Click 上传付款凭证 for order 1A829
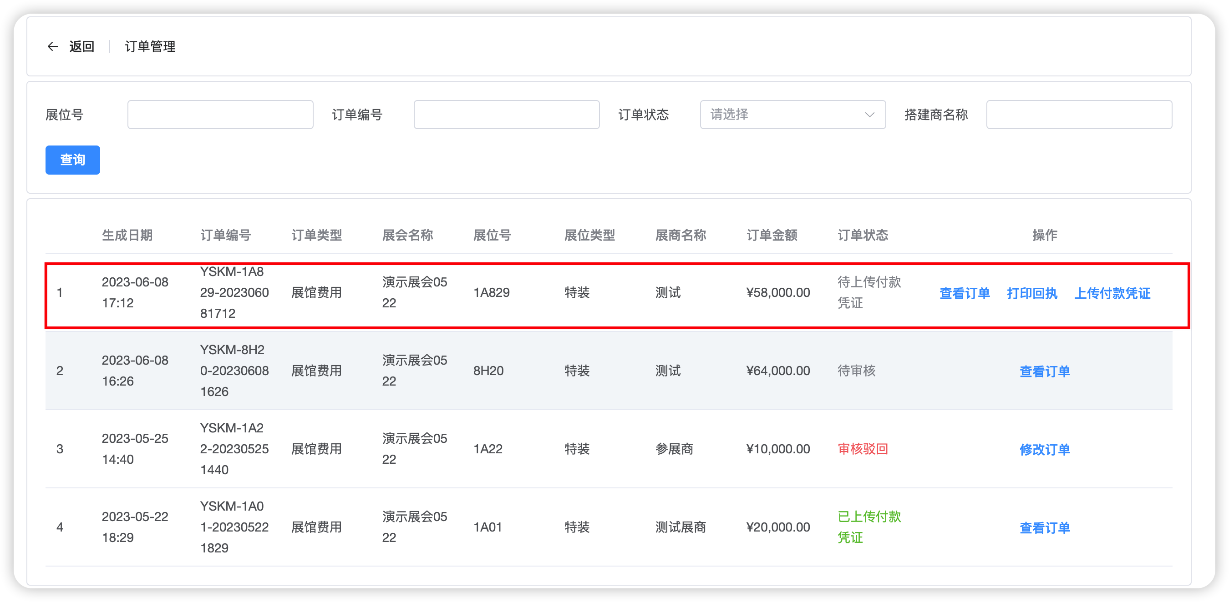The width and height of the screenshot is (1229, 602). [1112, 293]
